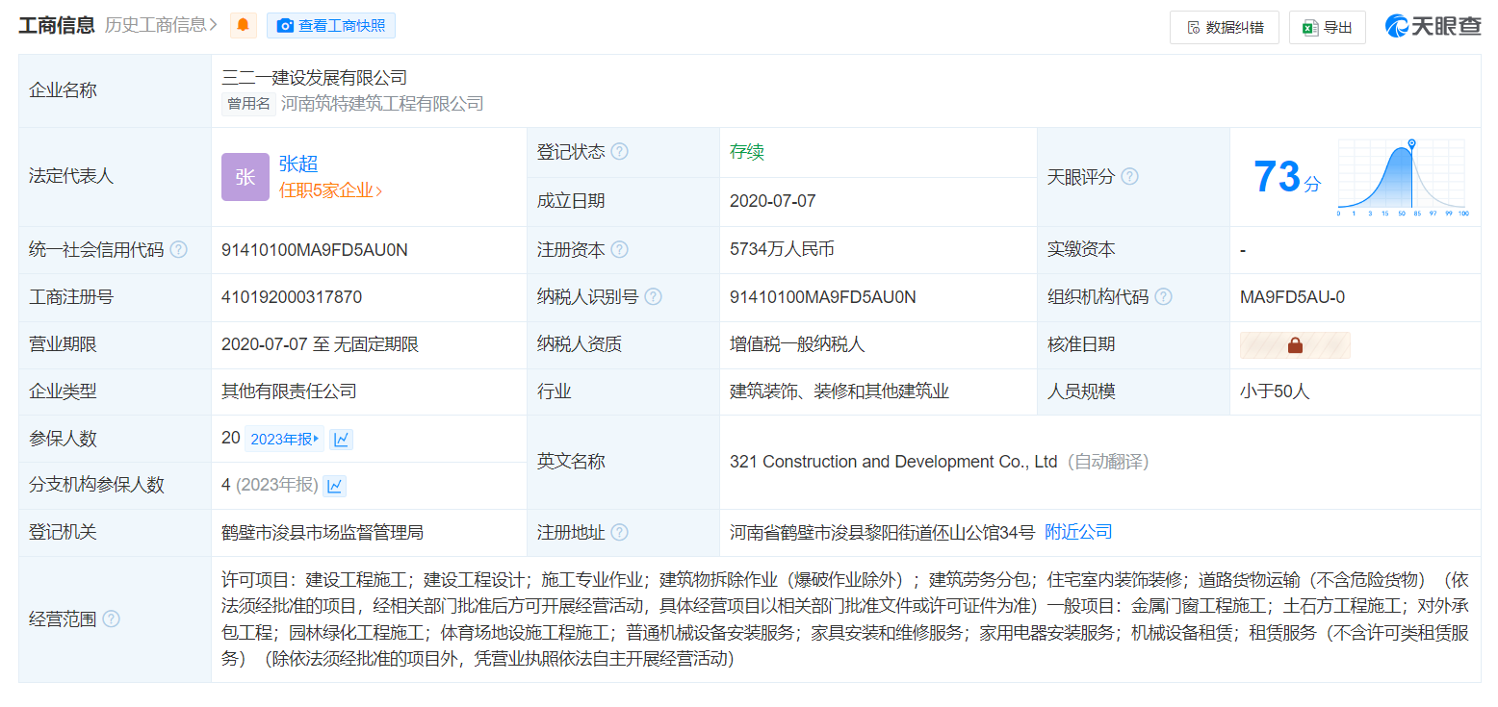Export data via 导出 button
1498x707 pixels.
coord(1328,28)
